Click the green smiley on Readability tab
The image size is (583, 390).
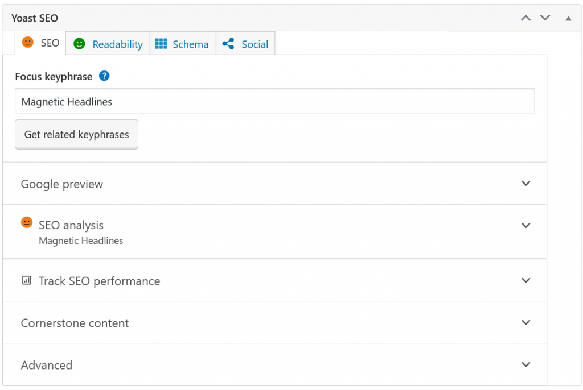(79, 43)
